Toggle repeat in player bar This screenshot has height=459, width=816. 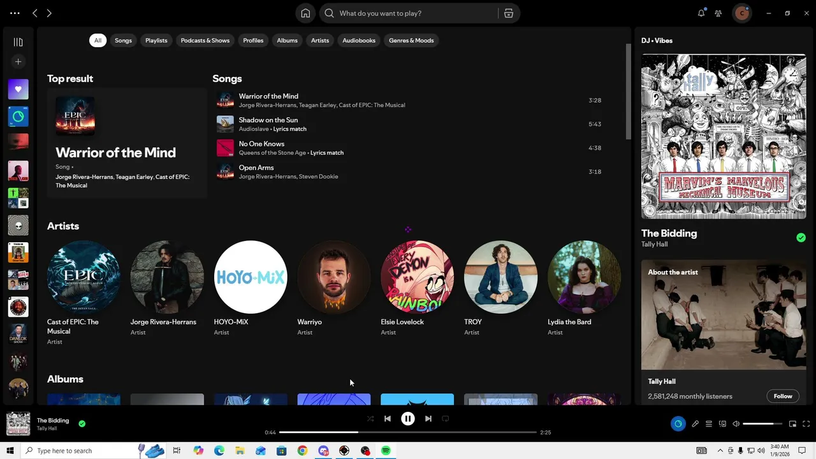tap(446, 419)
